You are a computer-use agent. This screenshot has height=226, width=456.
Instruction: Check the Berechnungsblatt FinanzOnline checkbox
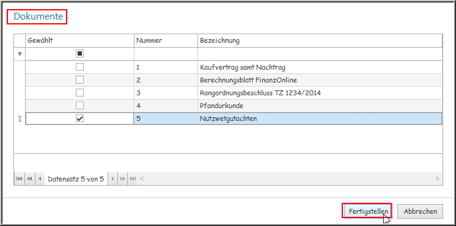pyautogui.click(x=79, y=79)
